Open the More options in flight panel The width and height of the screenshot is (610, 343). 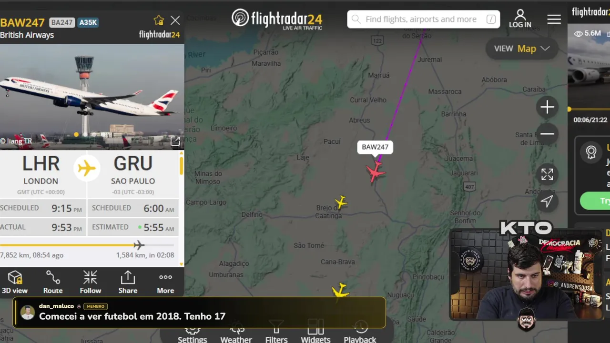[165, 282]
